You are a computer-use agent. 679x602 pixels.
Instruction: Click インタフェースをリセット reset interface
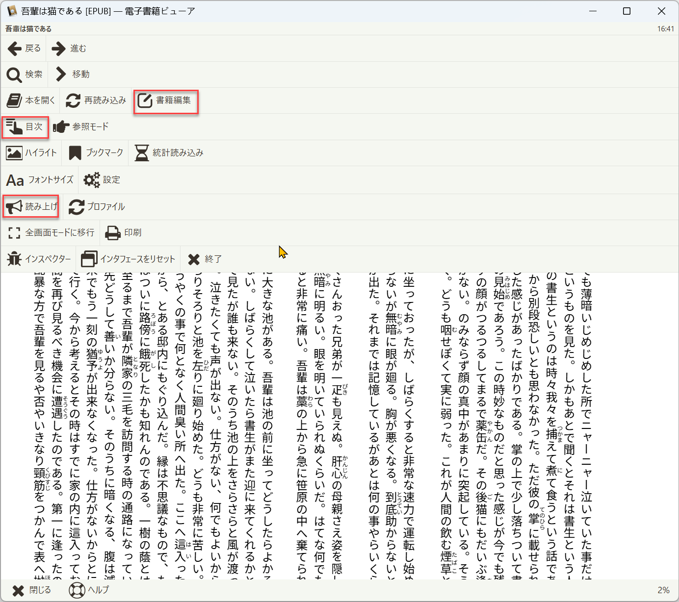(x=128, y=259)
